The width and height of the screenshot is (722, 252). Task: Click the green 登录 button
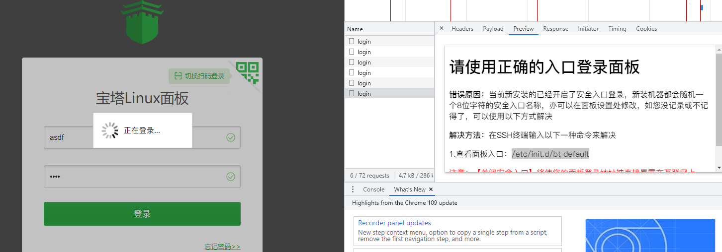pos(142,214)
